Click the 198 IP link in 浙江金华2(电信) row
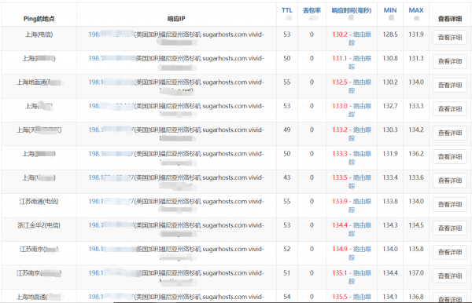Viewport: 472px width, 303px height. click(111, 225)
